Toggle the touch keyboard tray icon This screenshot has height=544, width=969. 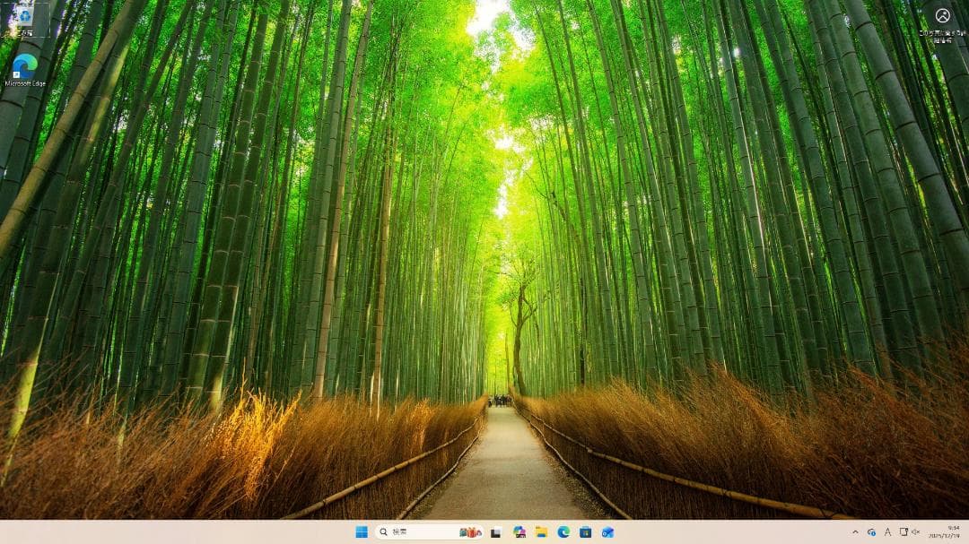(904, 532)
